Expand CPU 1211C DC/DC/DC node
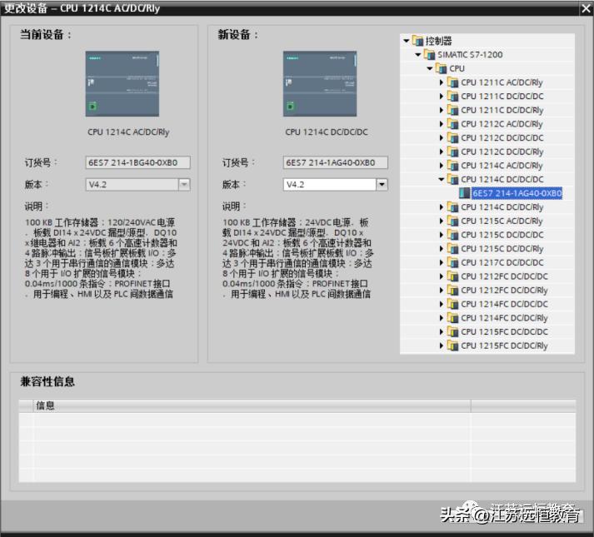The image size is (594, 537). tap(442, 97)
